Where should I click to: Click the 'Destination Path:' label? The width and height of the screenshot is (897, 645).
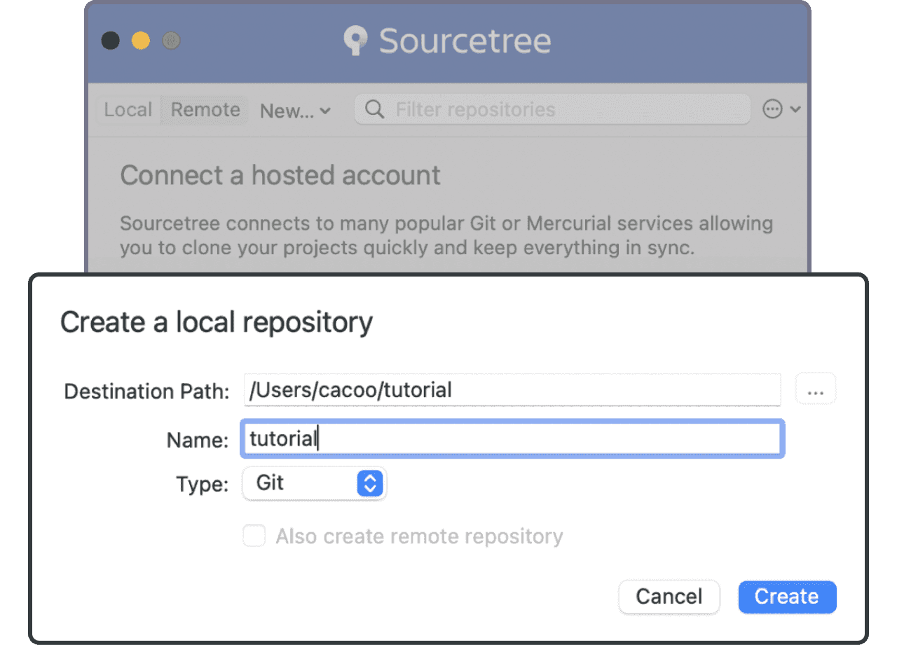click(x=146, y=391)
